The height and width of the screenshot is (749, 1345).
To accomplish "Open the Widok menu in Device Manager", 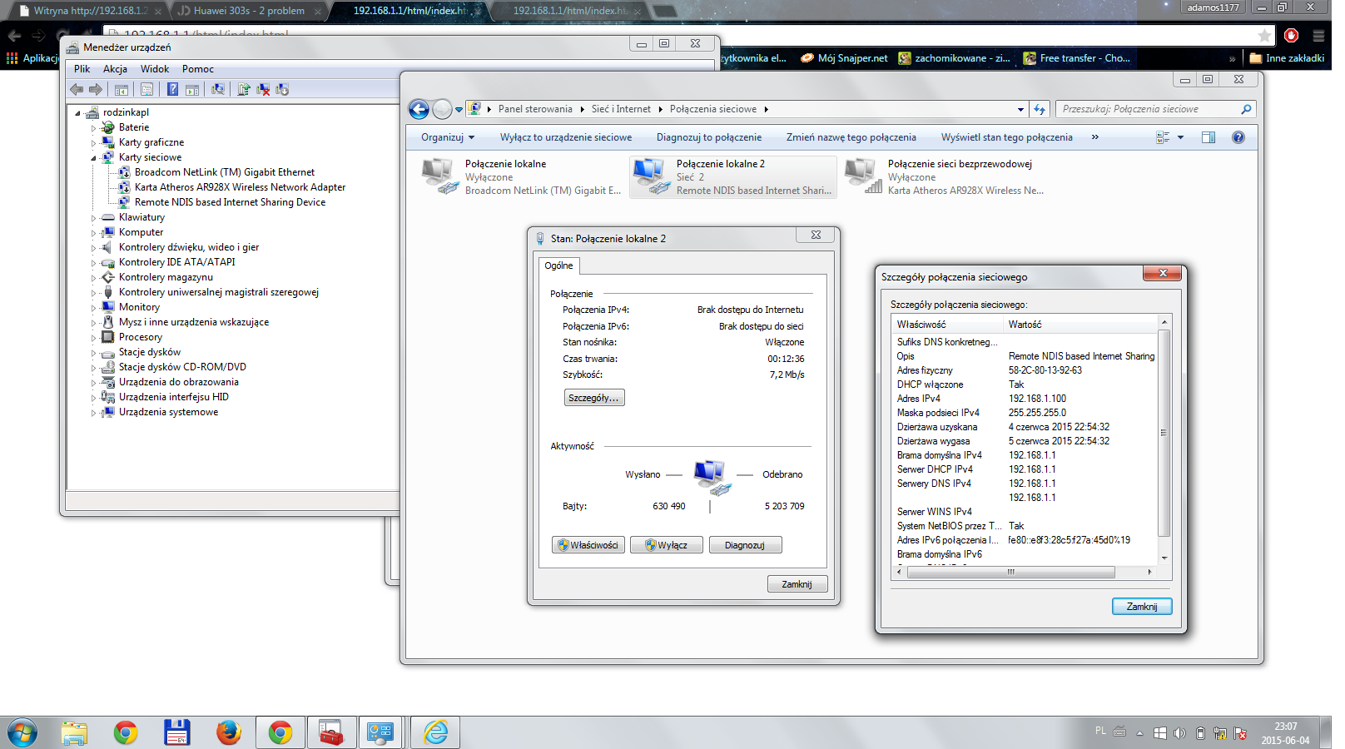I will 154,69.
